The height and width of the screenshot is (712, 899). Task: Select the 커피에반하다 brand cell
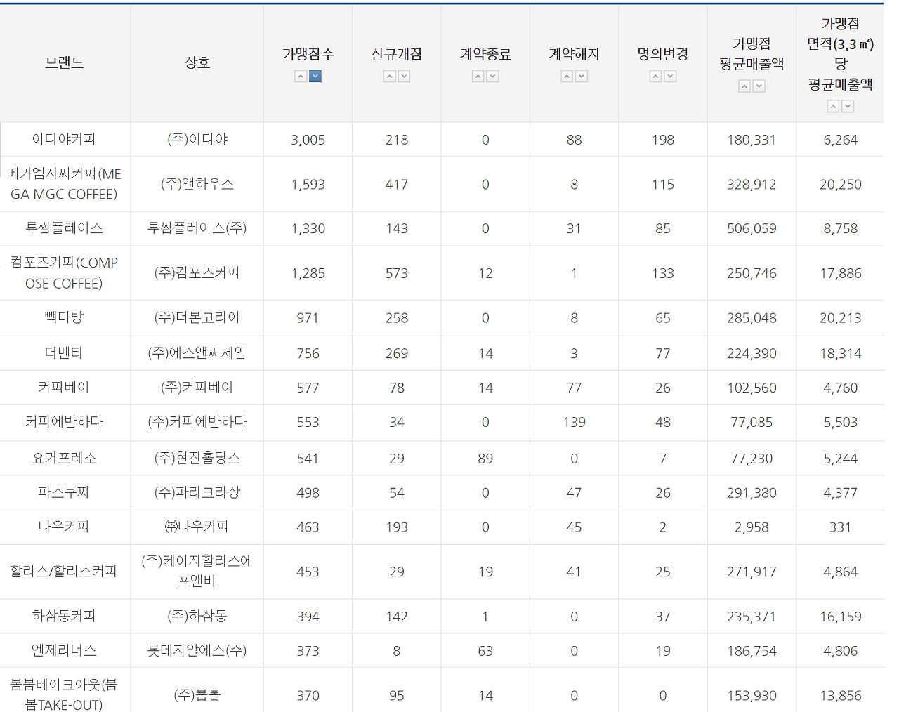point(65,422)
